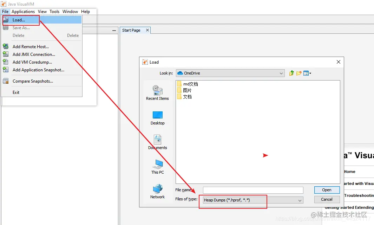Go to This PC location
The width and height of the screenshot is (374, 225).
[157, 167]
